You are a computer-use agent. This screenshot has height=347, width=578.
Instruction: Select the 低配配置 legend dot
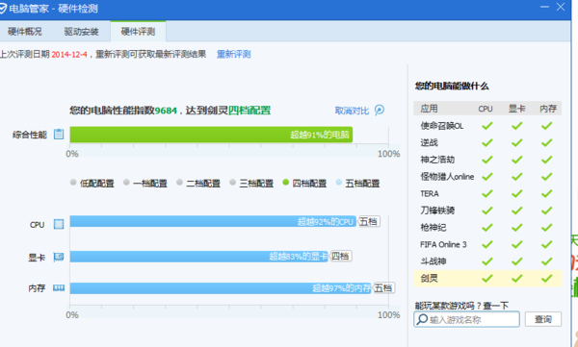[x=73, y=182]
